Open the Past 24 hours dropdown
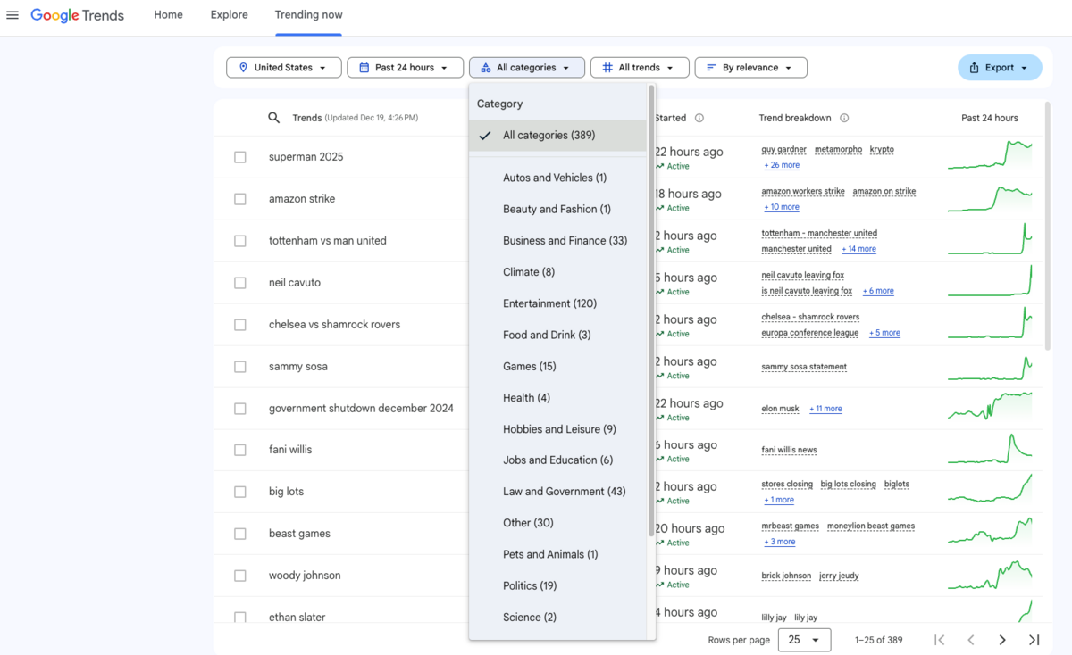The image size is (1072, 655). coord(405,67)
